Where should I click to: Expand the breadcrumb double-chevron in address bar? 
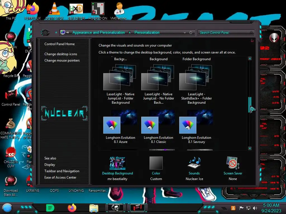tap(68, 32)
